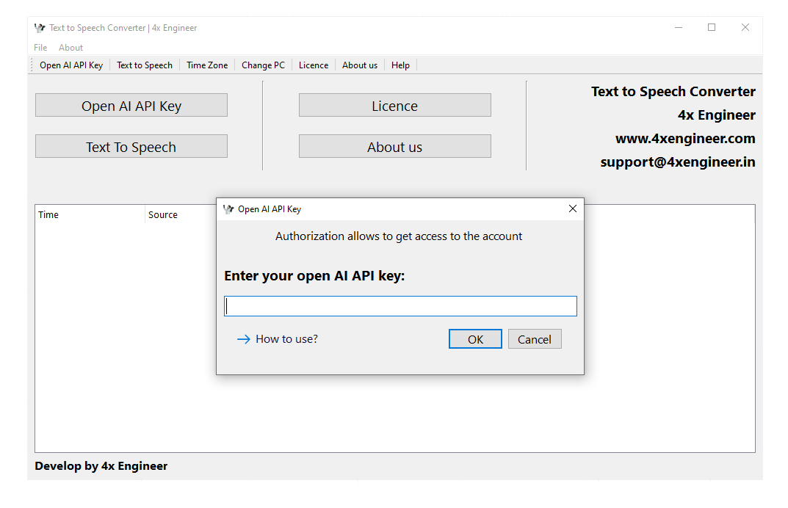The width and height of the screenshot is (788, 508).
Task: Open About us from the toolbar
Action: click(360, 65)
